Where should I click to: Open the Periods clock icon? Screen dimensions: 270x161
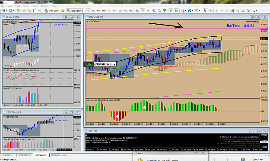pyautogui.click(x=189, y=11)
